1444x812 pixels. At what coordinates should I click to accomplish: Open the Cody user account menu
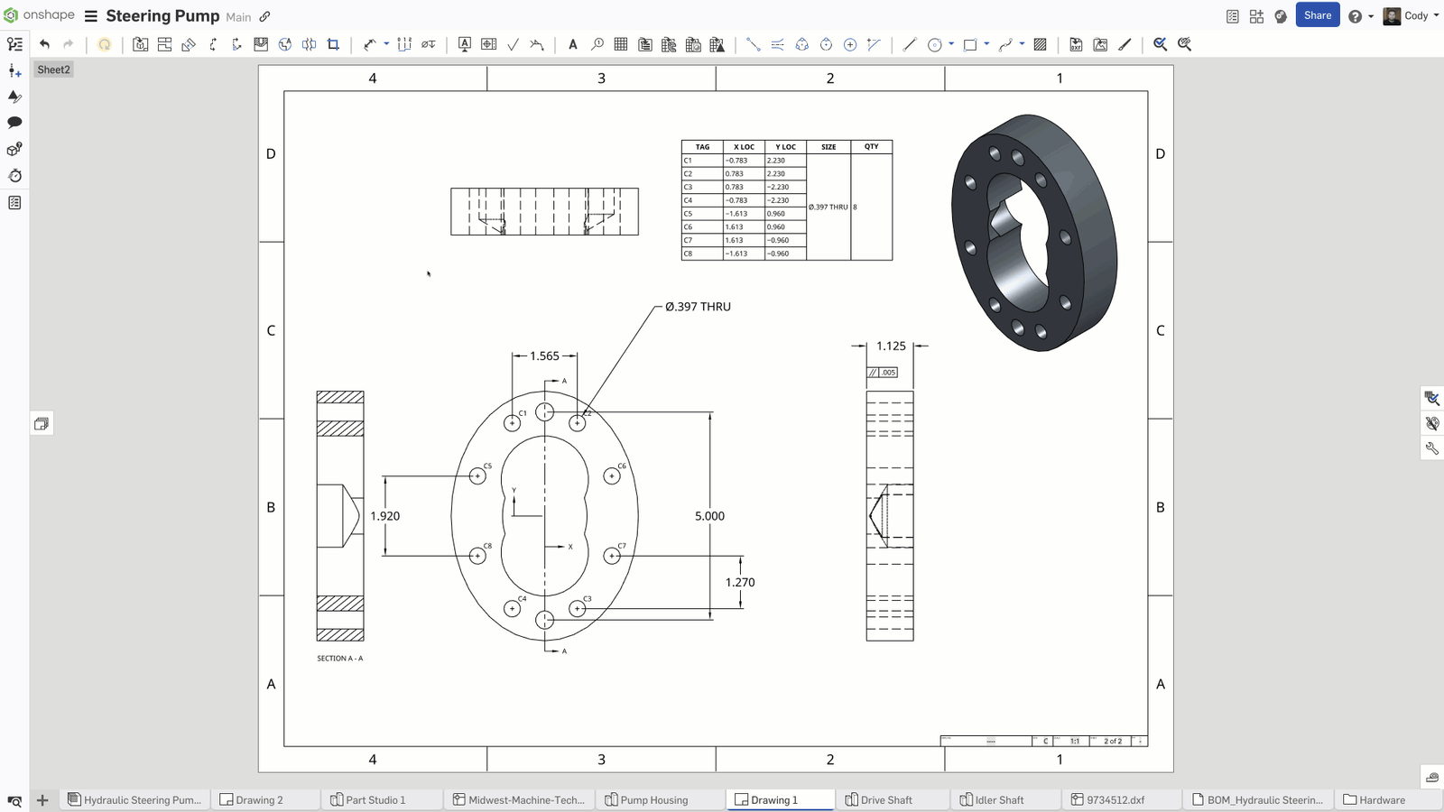tap(1412, 15)
